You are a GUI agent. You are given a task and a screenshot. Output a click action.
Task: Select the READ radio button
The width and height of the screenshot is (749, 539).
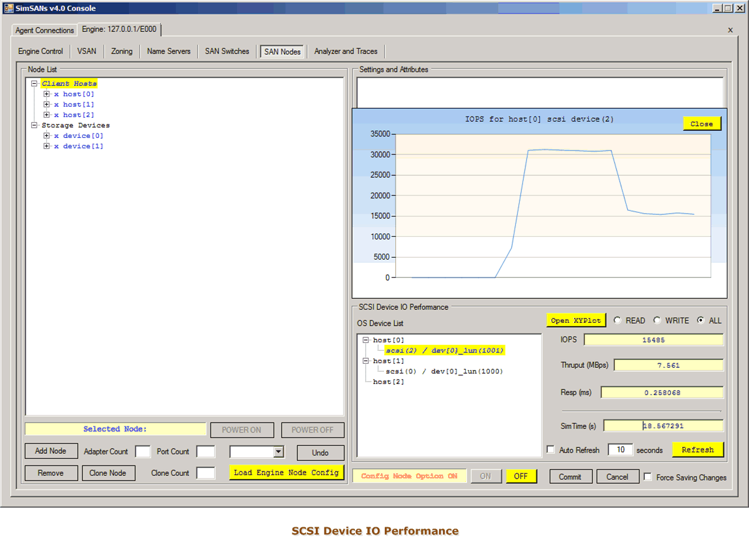[x=617, y=320]
